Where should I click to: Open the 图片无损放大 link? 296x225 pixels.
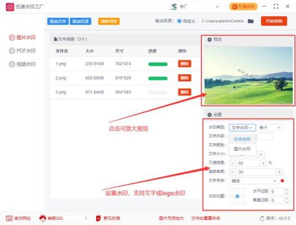click(172, 218)
